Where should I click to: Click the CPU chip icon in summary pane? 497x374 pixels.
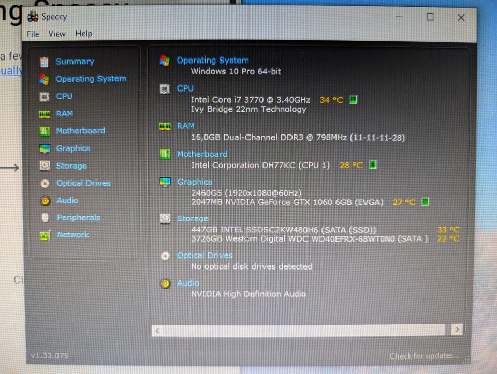(165, 89)
